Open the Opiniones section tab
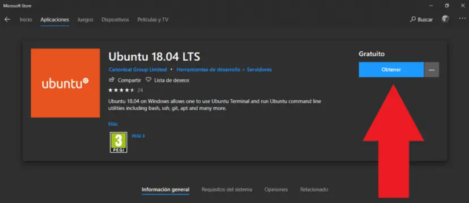The height and width of the screenshot is (203, 469). point(276,189)
